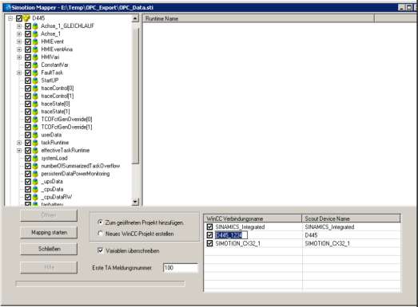Expand the HMIEventAna tree node

click(x=19, y=49)
